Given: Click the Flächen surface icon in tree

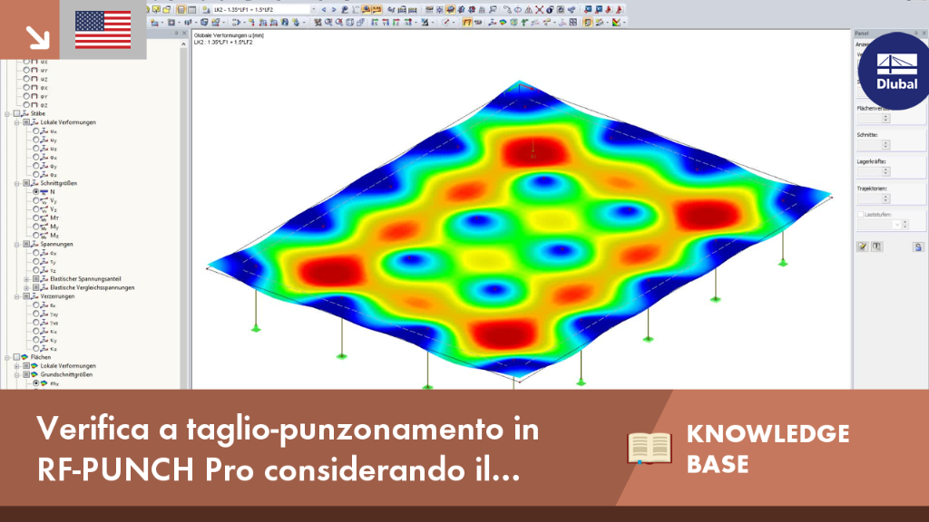Looking at the screenshot, I should 24,357.
